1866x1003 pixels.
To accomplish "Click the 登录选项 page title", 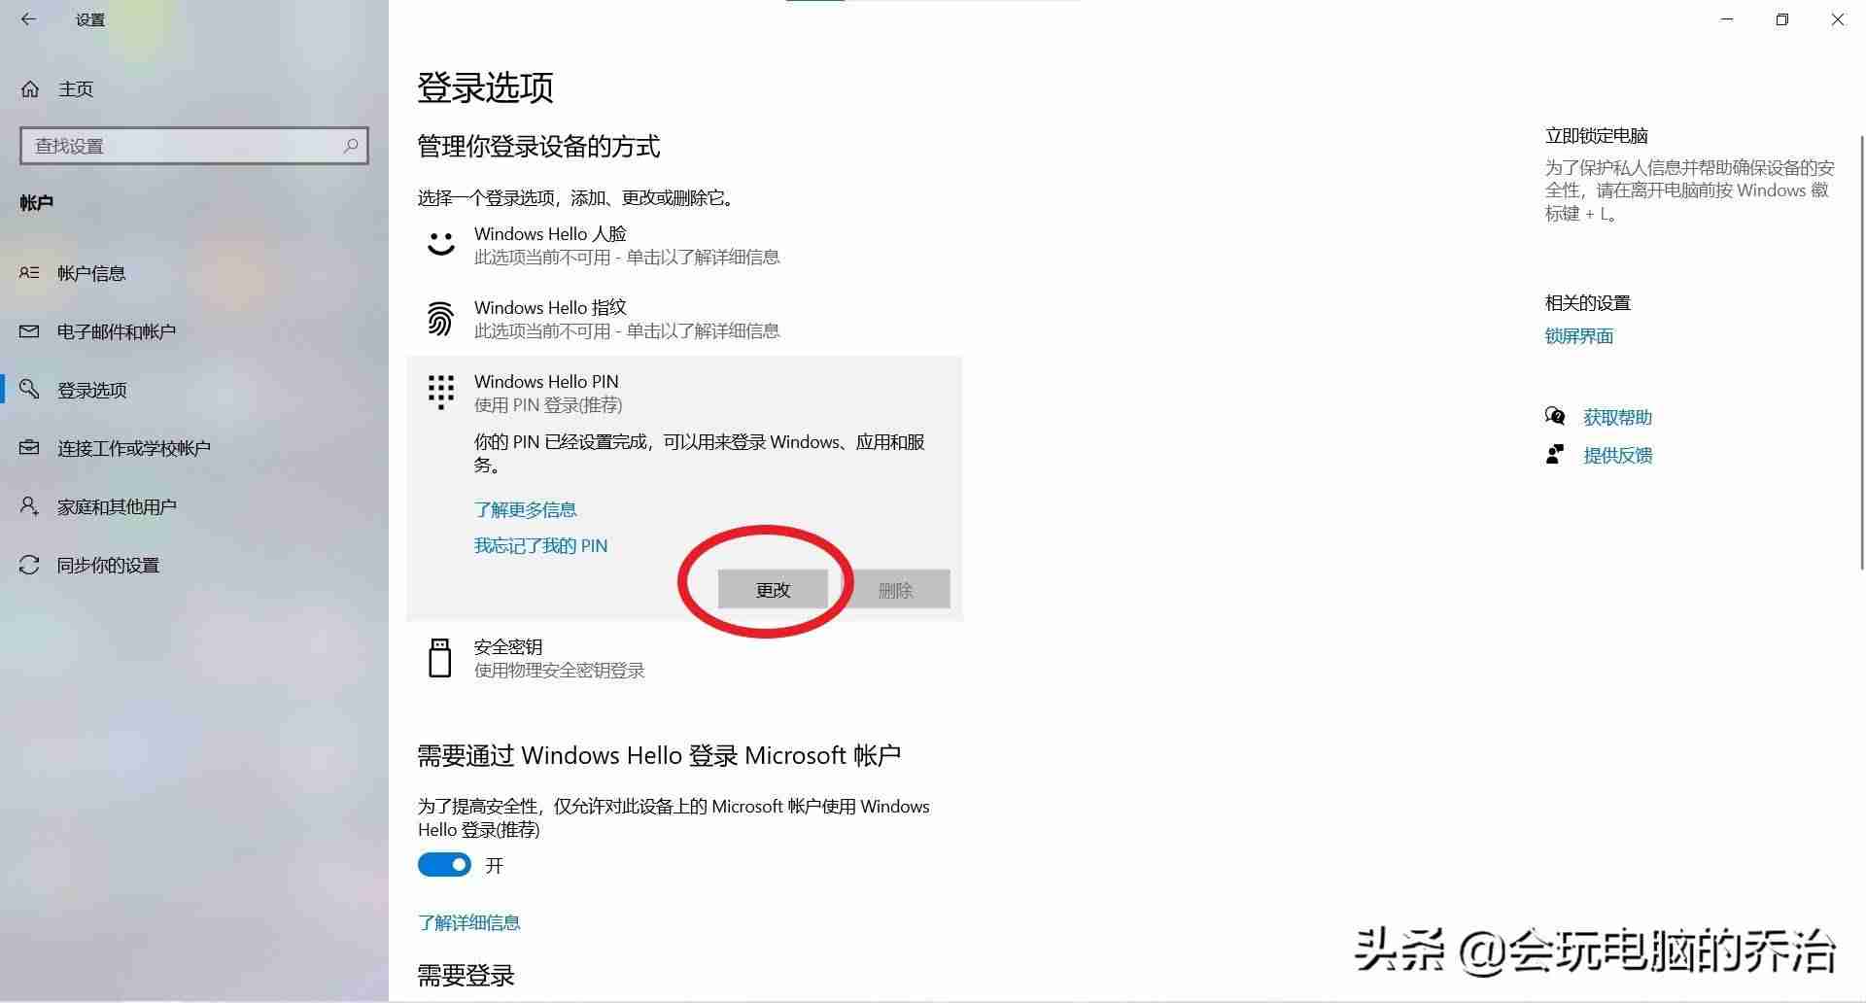I will point(486,87).
